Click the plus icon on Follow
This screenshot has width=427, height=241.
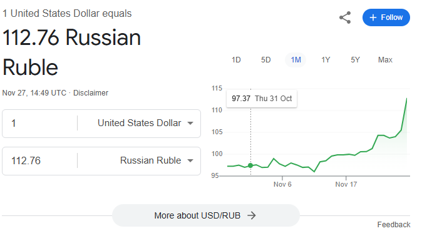click(373, 17)
